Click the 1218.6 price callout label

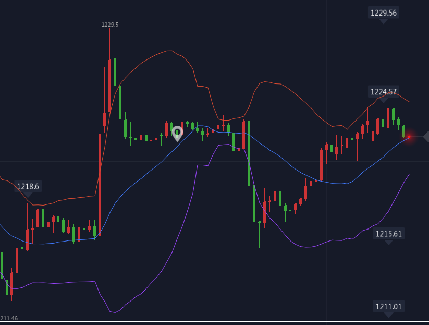pyautogui.click(x=28, y=186)
